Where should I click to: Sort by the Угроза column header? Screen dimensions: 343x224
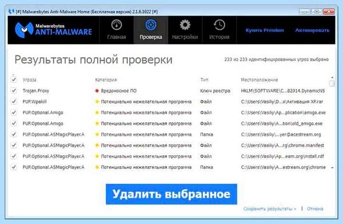tap(30, 80)
